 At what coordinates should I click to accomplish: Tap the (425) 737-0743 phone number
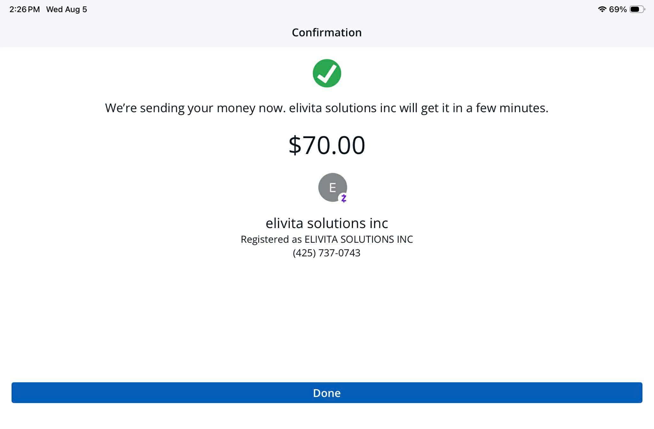click(327, 253)
